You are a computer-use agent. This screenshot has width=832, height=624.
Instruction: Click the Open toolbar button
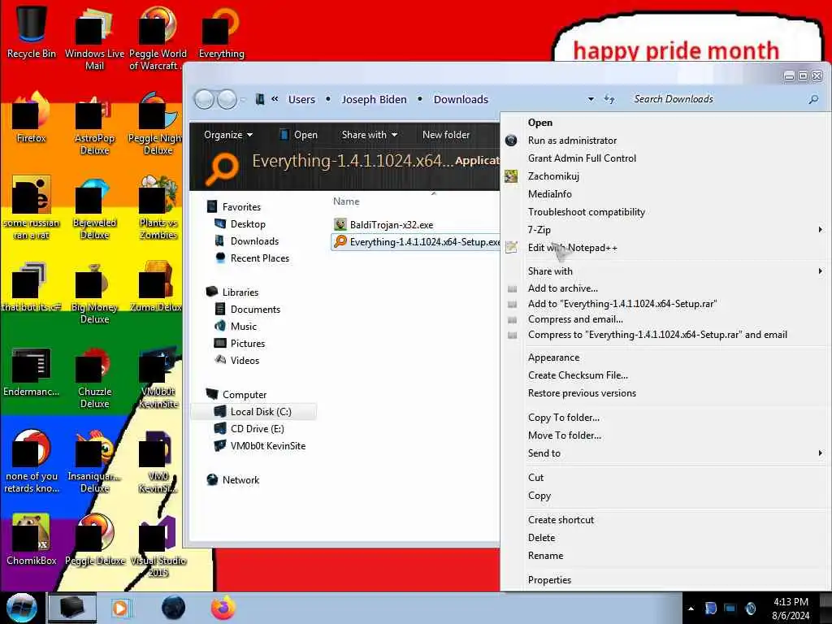pos(299,135)
